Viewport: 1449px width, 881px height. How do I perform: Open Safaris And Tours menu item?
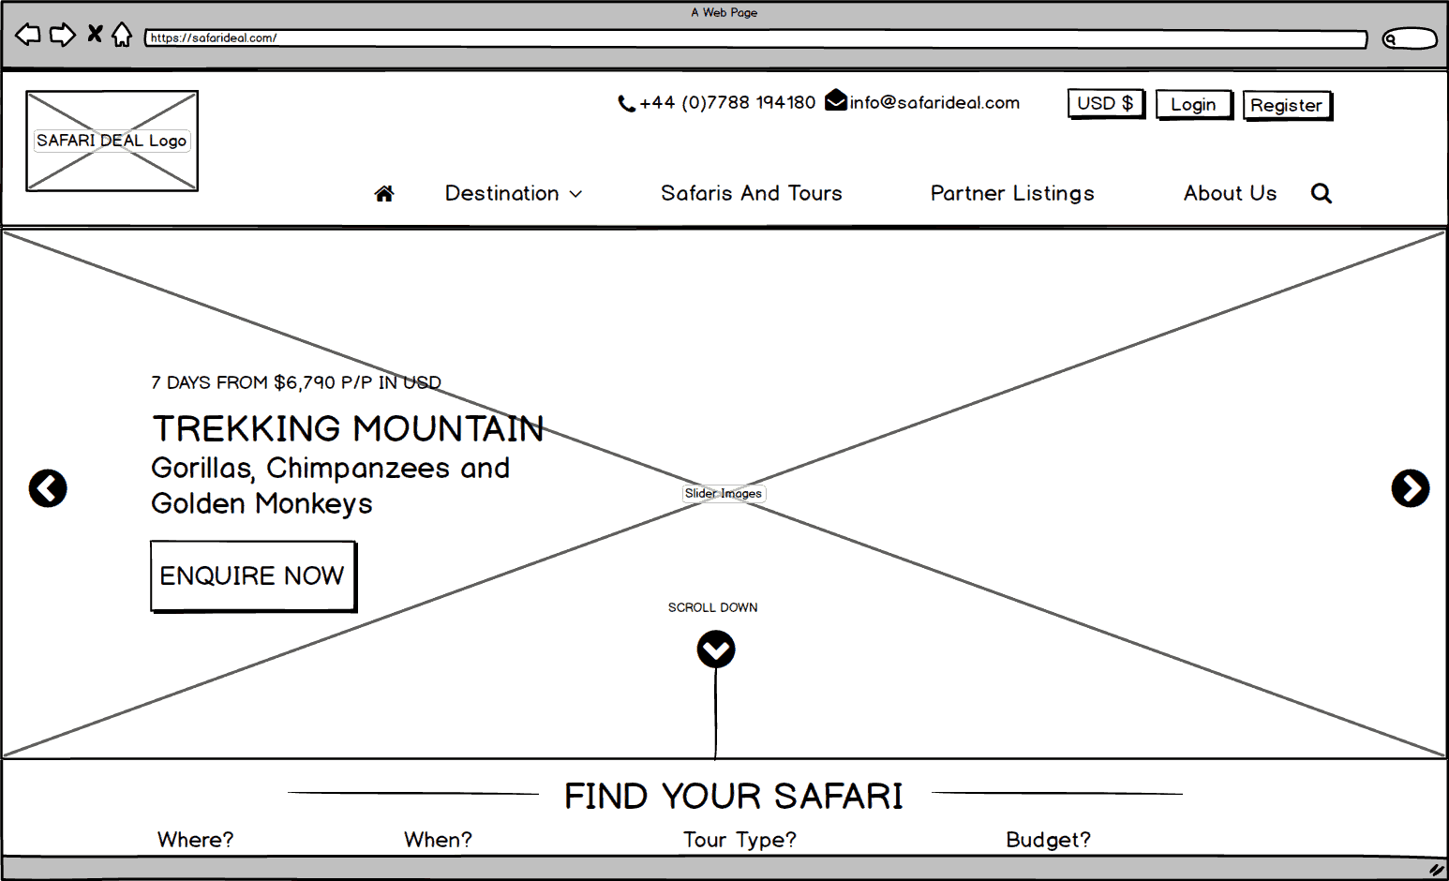pos(752,193)
